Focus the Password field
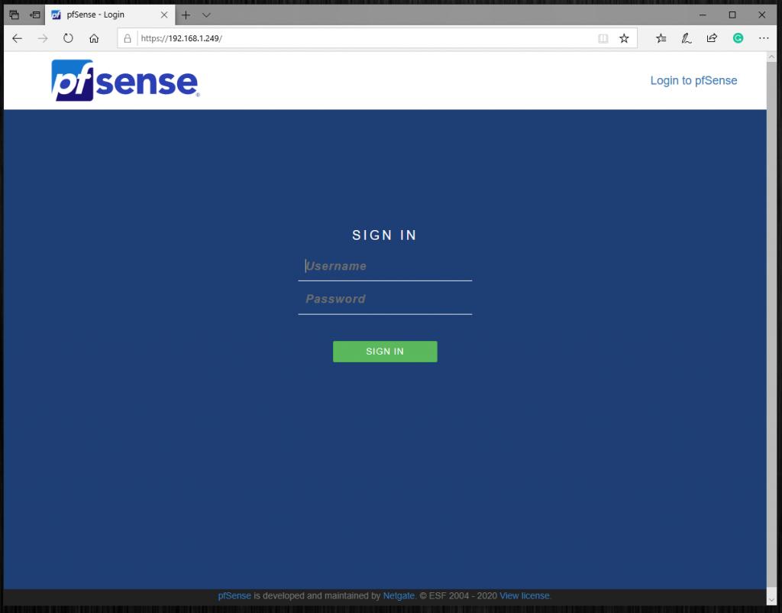Image resolution: width=782 pixels, height=613 pixels. tap(385, 300)
